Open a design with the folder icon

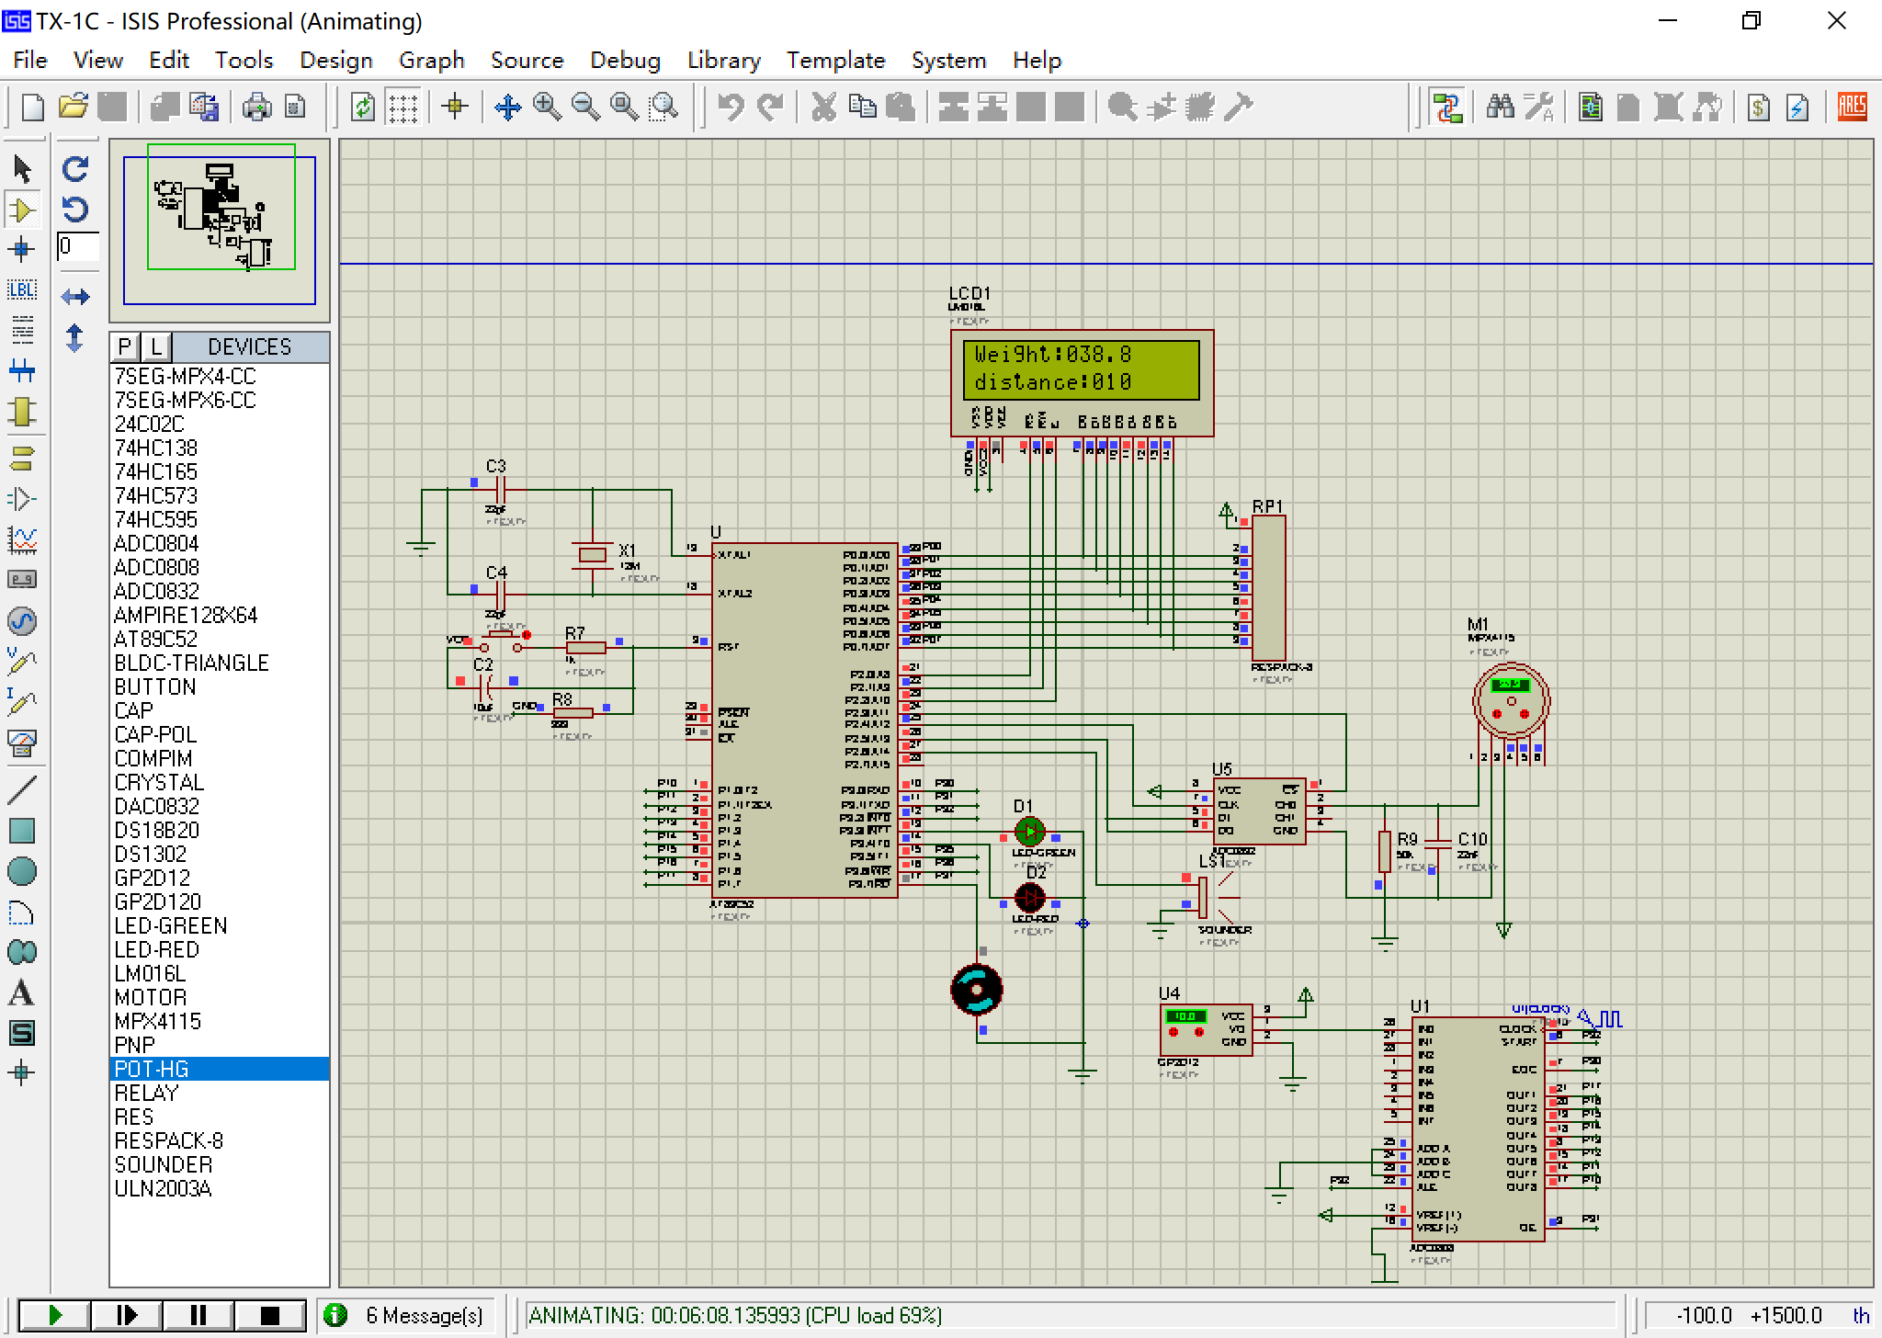(x=73, y=108)
